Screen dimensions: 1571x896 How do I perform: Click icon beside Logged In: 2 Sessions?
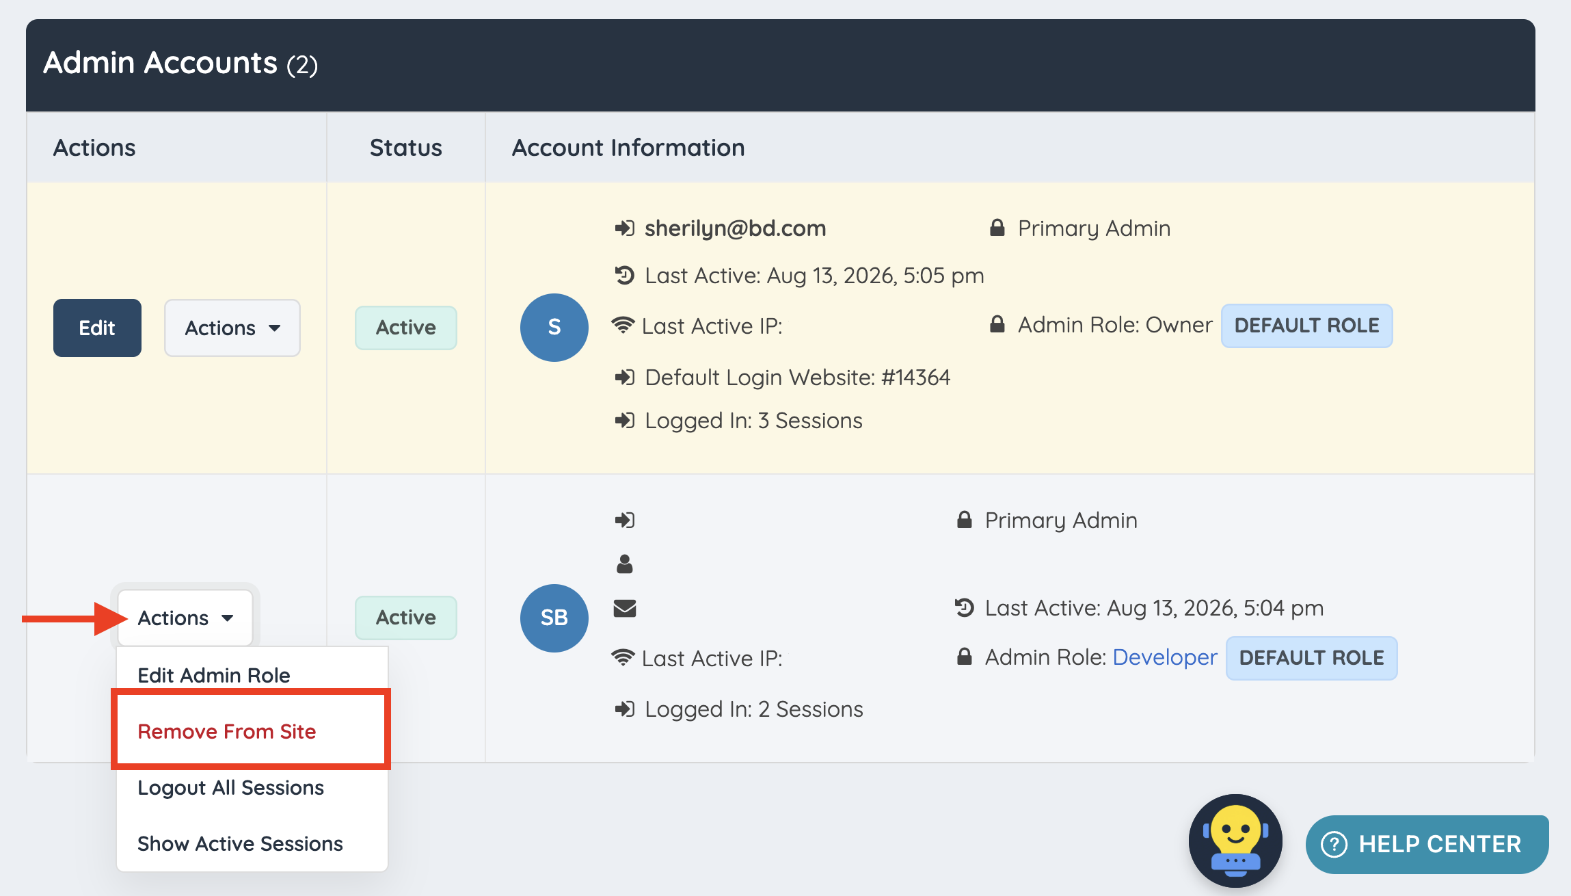coord(625,709)
